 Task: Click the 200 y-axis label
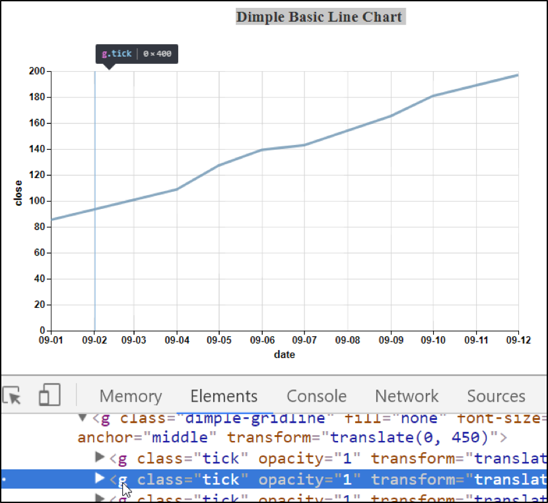point(37,71)
